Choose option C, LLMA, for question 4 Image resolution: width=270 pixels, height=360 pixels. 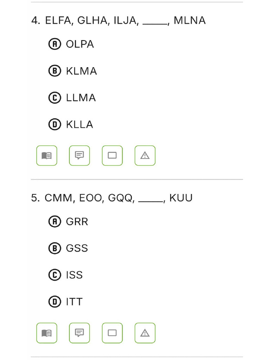click(54, 98)
